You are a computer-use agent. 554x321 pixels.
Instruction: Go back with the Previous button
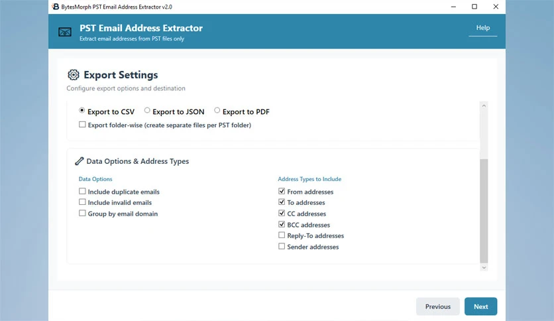coord(438,306)
